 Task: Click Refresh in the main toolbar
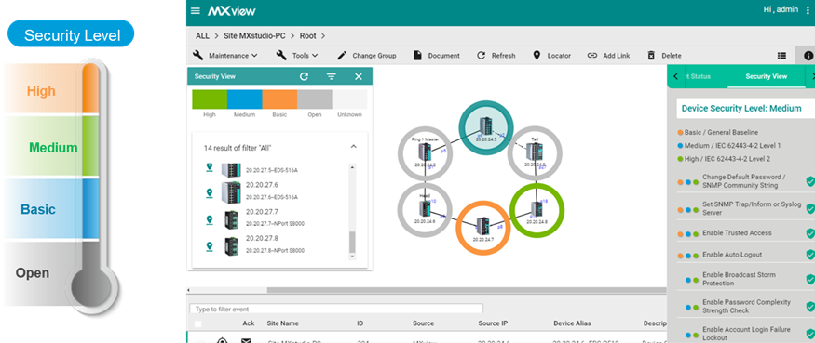coord(496,56)
